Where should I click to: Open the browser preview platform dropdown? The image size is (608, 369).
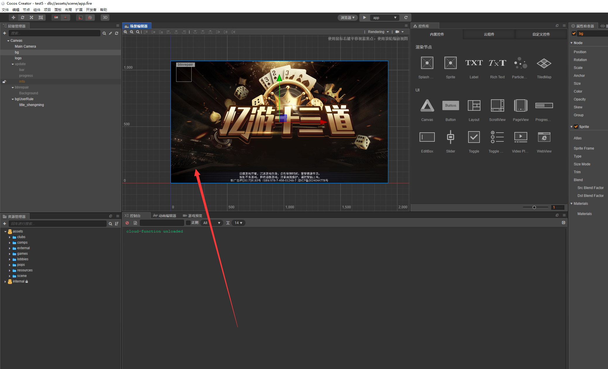click(x=348, y=18)
